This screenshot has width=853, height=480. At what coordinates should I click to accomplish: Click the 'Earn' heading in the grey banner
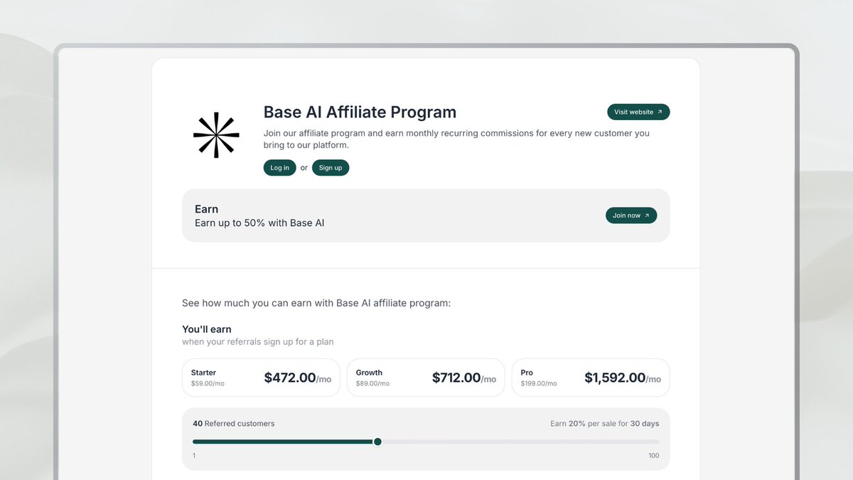(206, 209)
